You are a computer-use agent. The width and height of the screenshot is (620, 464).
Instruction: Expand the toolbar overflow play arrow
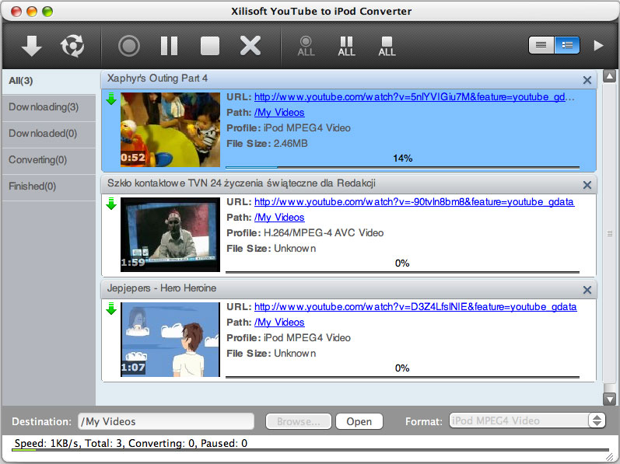(x=598, y=45)
